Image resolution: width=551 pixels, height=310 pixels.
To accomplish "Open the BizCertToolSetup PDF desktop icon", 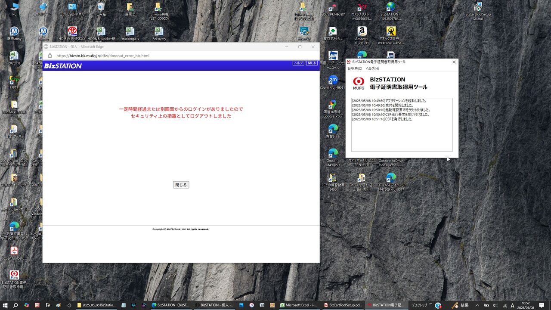I will point(14,254).
